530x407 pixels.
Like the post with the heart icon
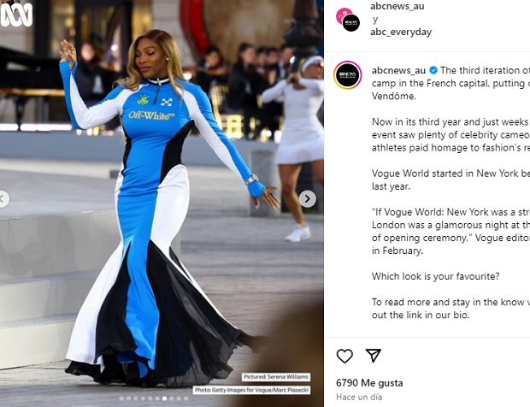click(344, 356)
